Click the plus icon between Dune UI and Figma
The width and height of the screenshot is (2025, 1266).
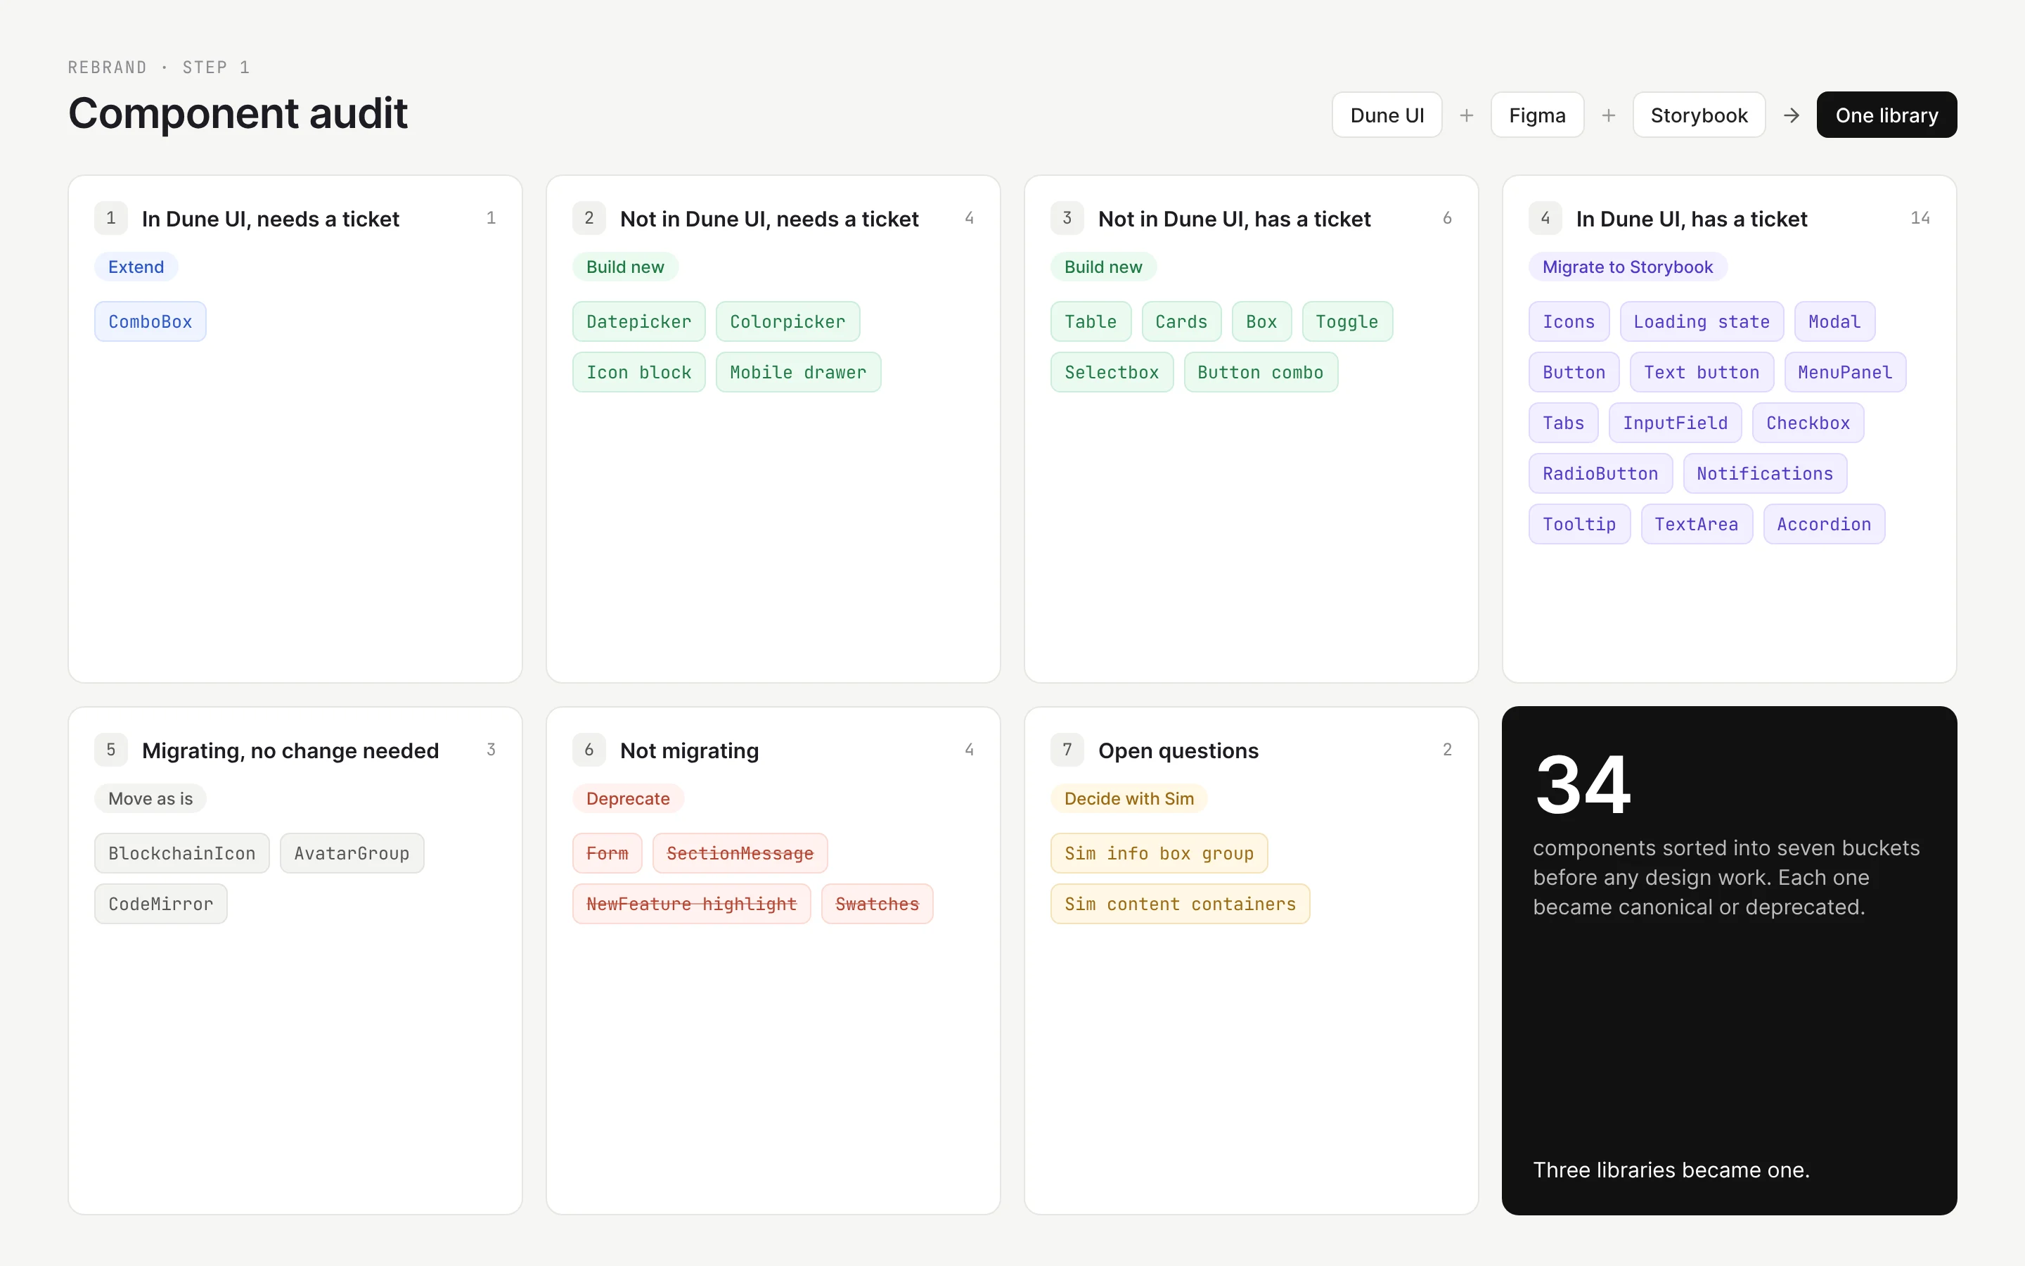click(x=1466, y=115)
